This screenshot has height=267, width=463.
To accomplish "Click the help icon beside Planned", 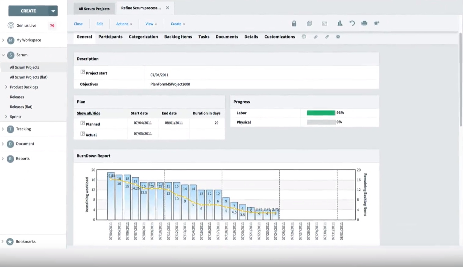I will (x=83, y=123).
